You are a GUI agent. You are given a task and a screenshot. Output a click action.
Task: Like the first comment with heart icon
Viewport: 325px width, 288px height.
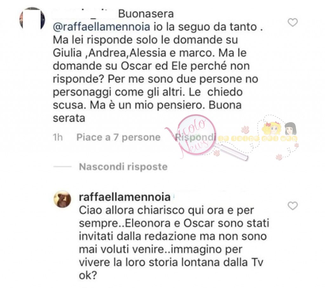pos(293,23)
